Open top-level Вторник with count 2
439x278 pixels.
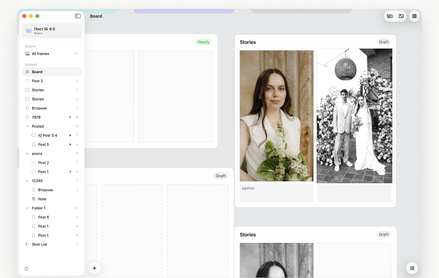[52, 108]
